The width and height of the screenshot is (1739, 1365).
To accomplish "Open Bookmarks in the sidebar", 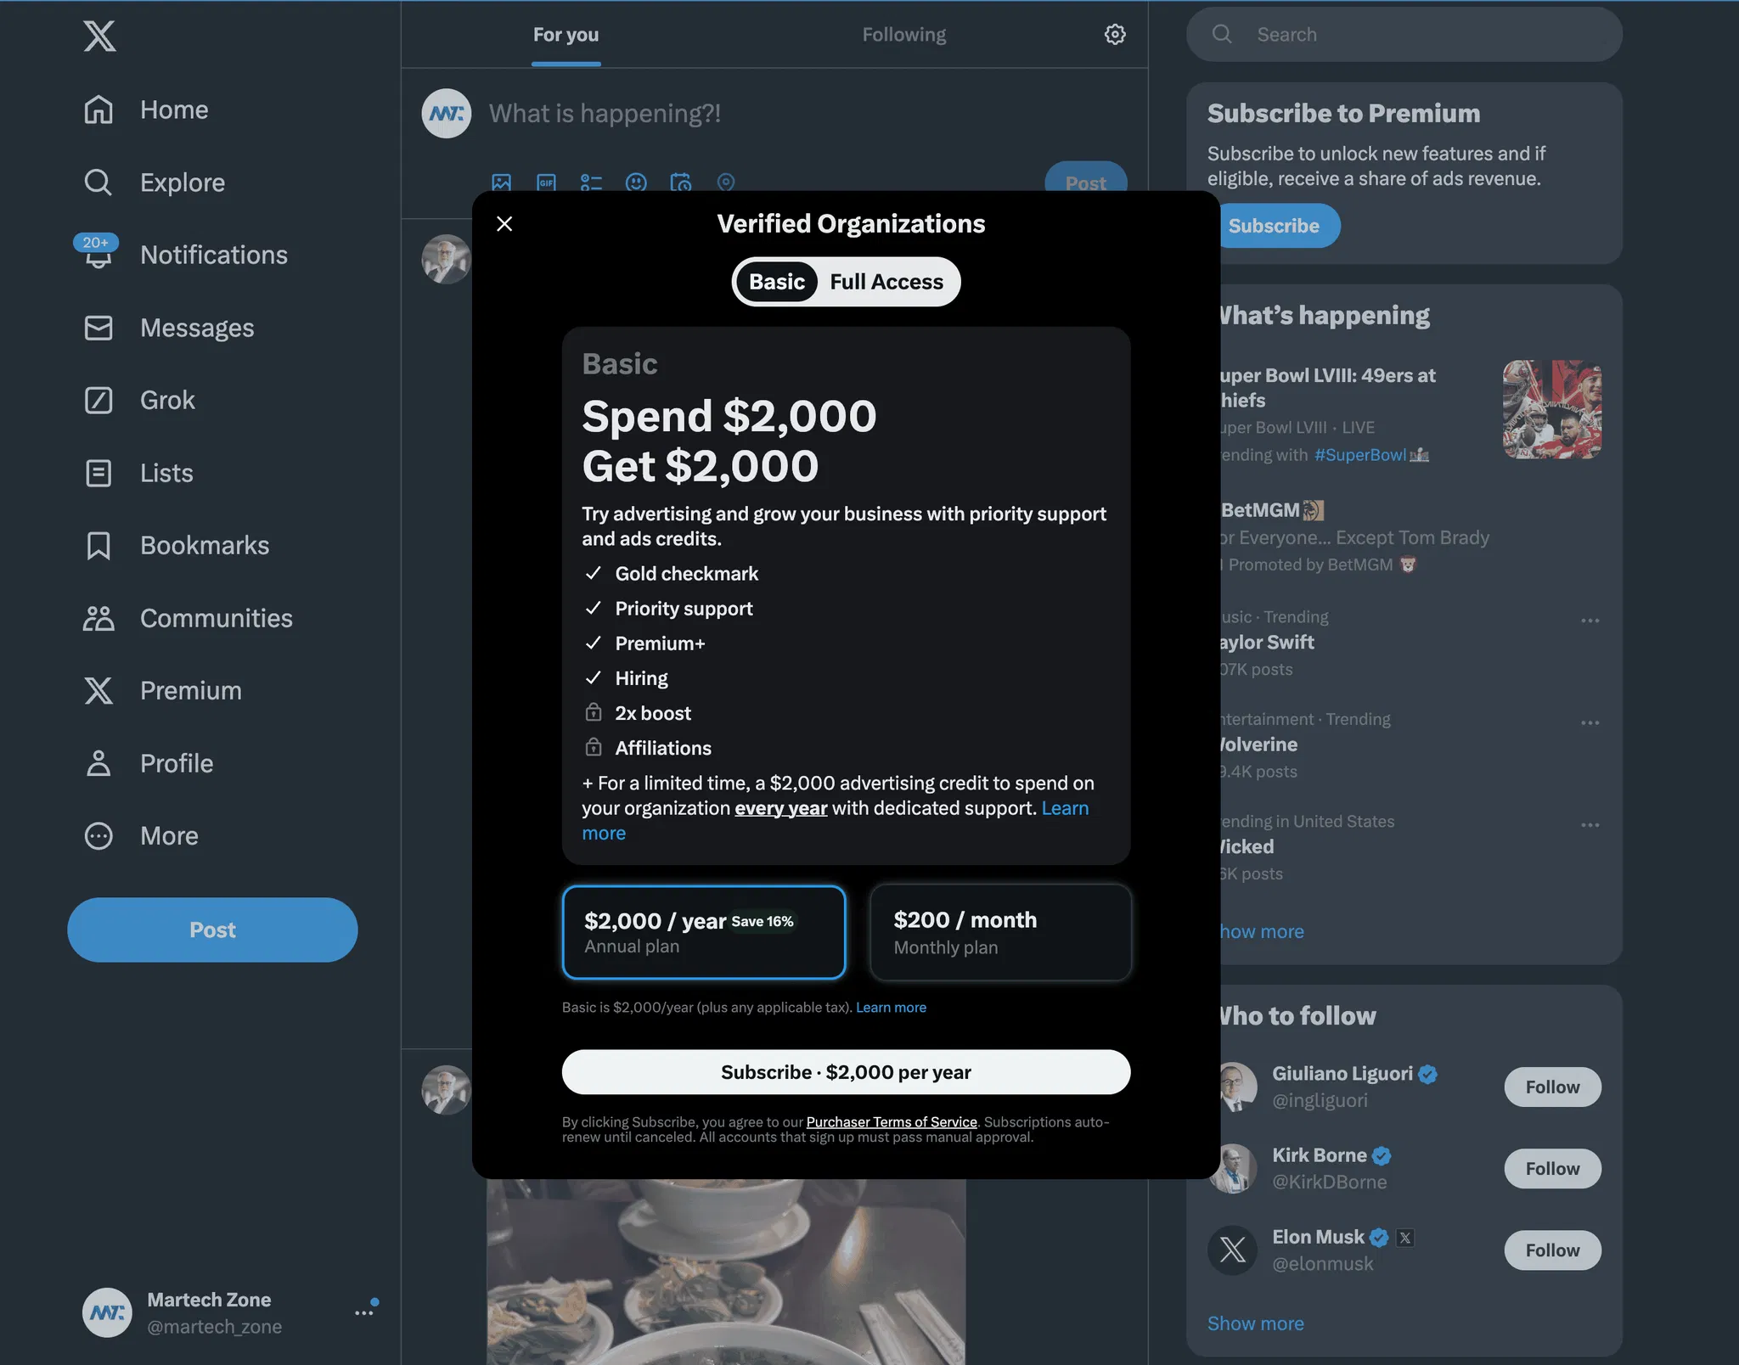I will pos(177,545).
